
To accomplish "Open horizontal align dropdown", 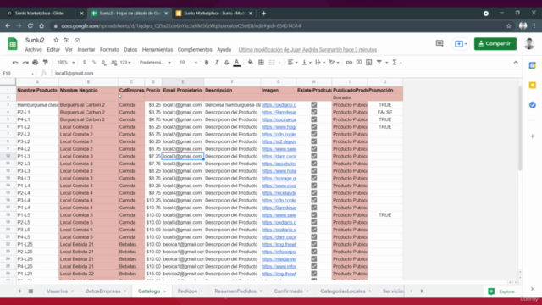I will 292,63.
